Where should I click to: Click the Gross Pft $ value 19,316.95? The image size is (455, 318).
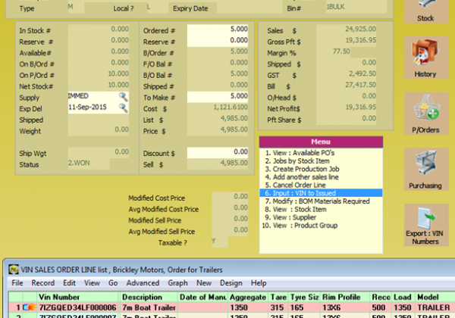click(x=346, y=41)
